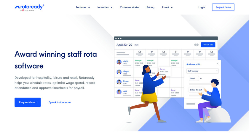Click the Delete this shift button
Screen dimensions: 249x140
point(196,90)
